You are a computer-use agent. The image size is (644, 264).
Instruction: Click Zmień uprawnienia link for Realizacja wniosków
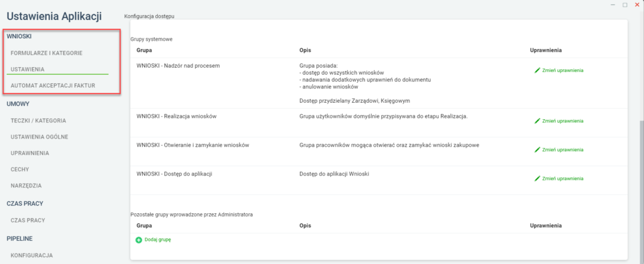pyautogui.click(x=563, y=121)
